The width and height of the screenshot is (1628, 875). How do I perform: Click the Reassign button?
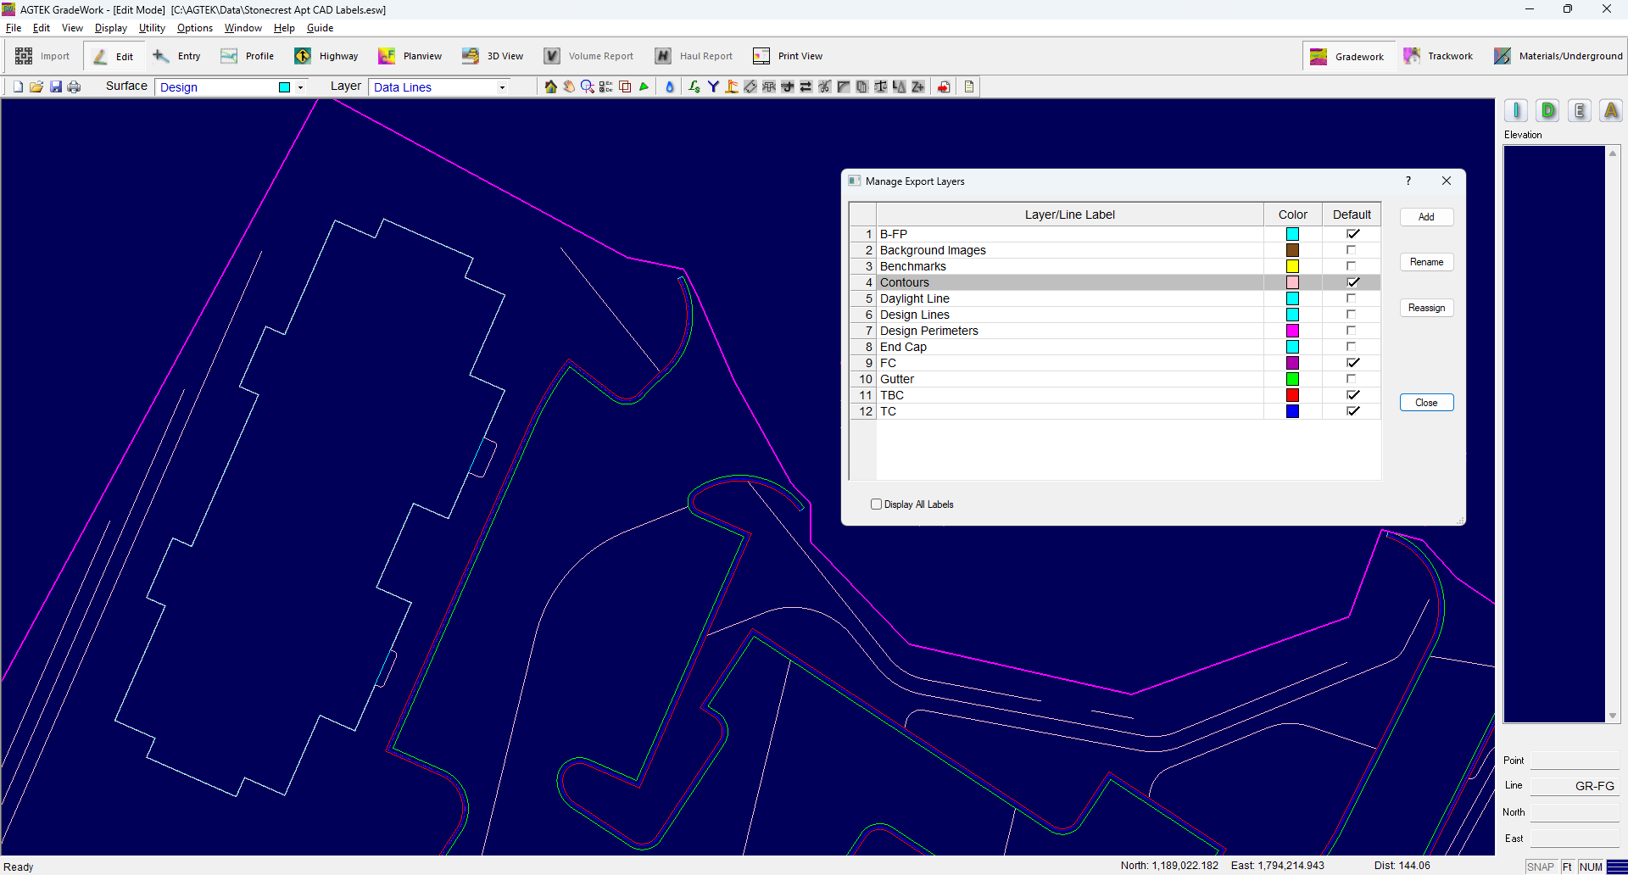pos(1426,308)
